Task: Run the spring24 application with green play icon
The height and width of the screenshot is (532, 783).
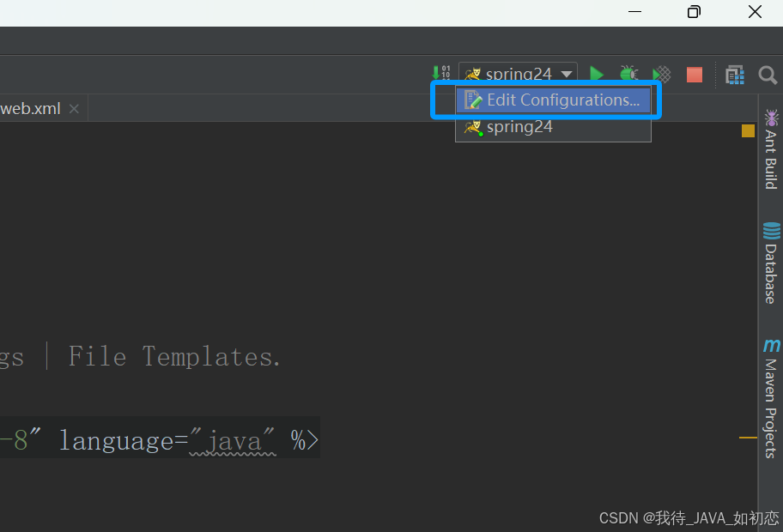Action: (597, 74)
